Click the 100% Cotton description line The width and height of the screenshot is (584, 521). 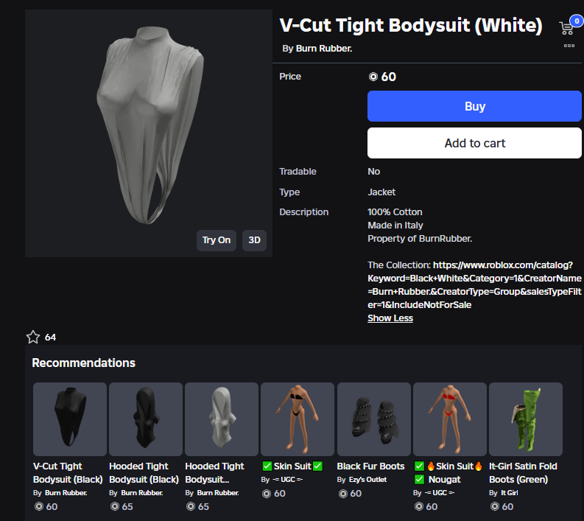pyautogui.click(x=395, y=212)
